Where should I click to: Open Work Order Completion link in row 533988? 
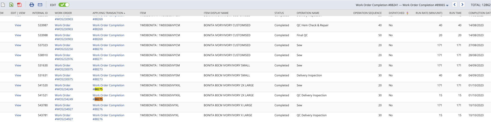108,37
